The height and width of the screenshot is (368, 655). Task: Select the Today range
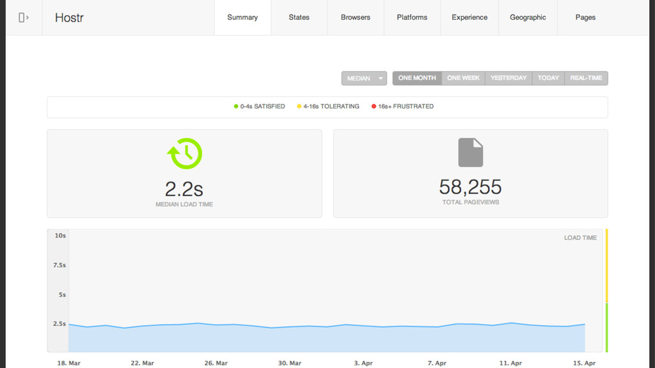[x=548, y=78]
